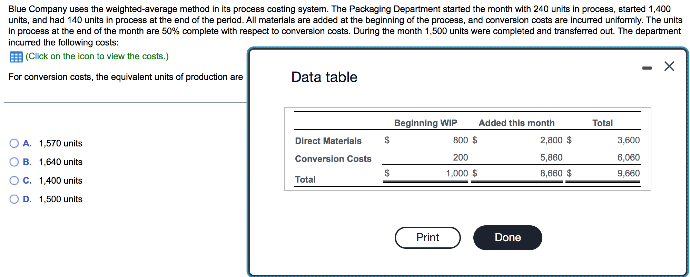This screenshot has height=277, width=690.
Task: Click the 2,800 materials added value
Action: click(x=551, y=140)
